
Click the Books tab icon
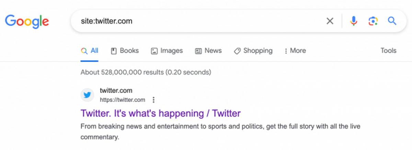pos(114,51)
